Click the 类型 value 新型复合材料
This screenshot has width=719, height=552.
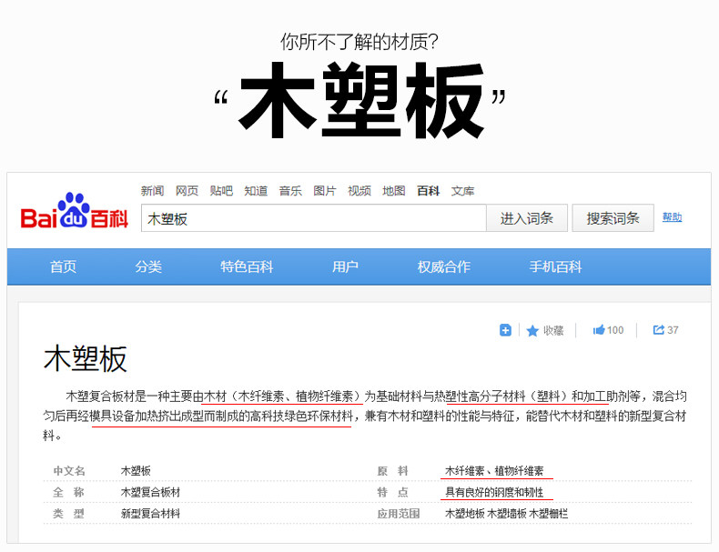[x=150, y=514]
